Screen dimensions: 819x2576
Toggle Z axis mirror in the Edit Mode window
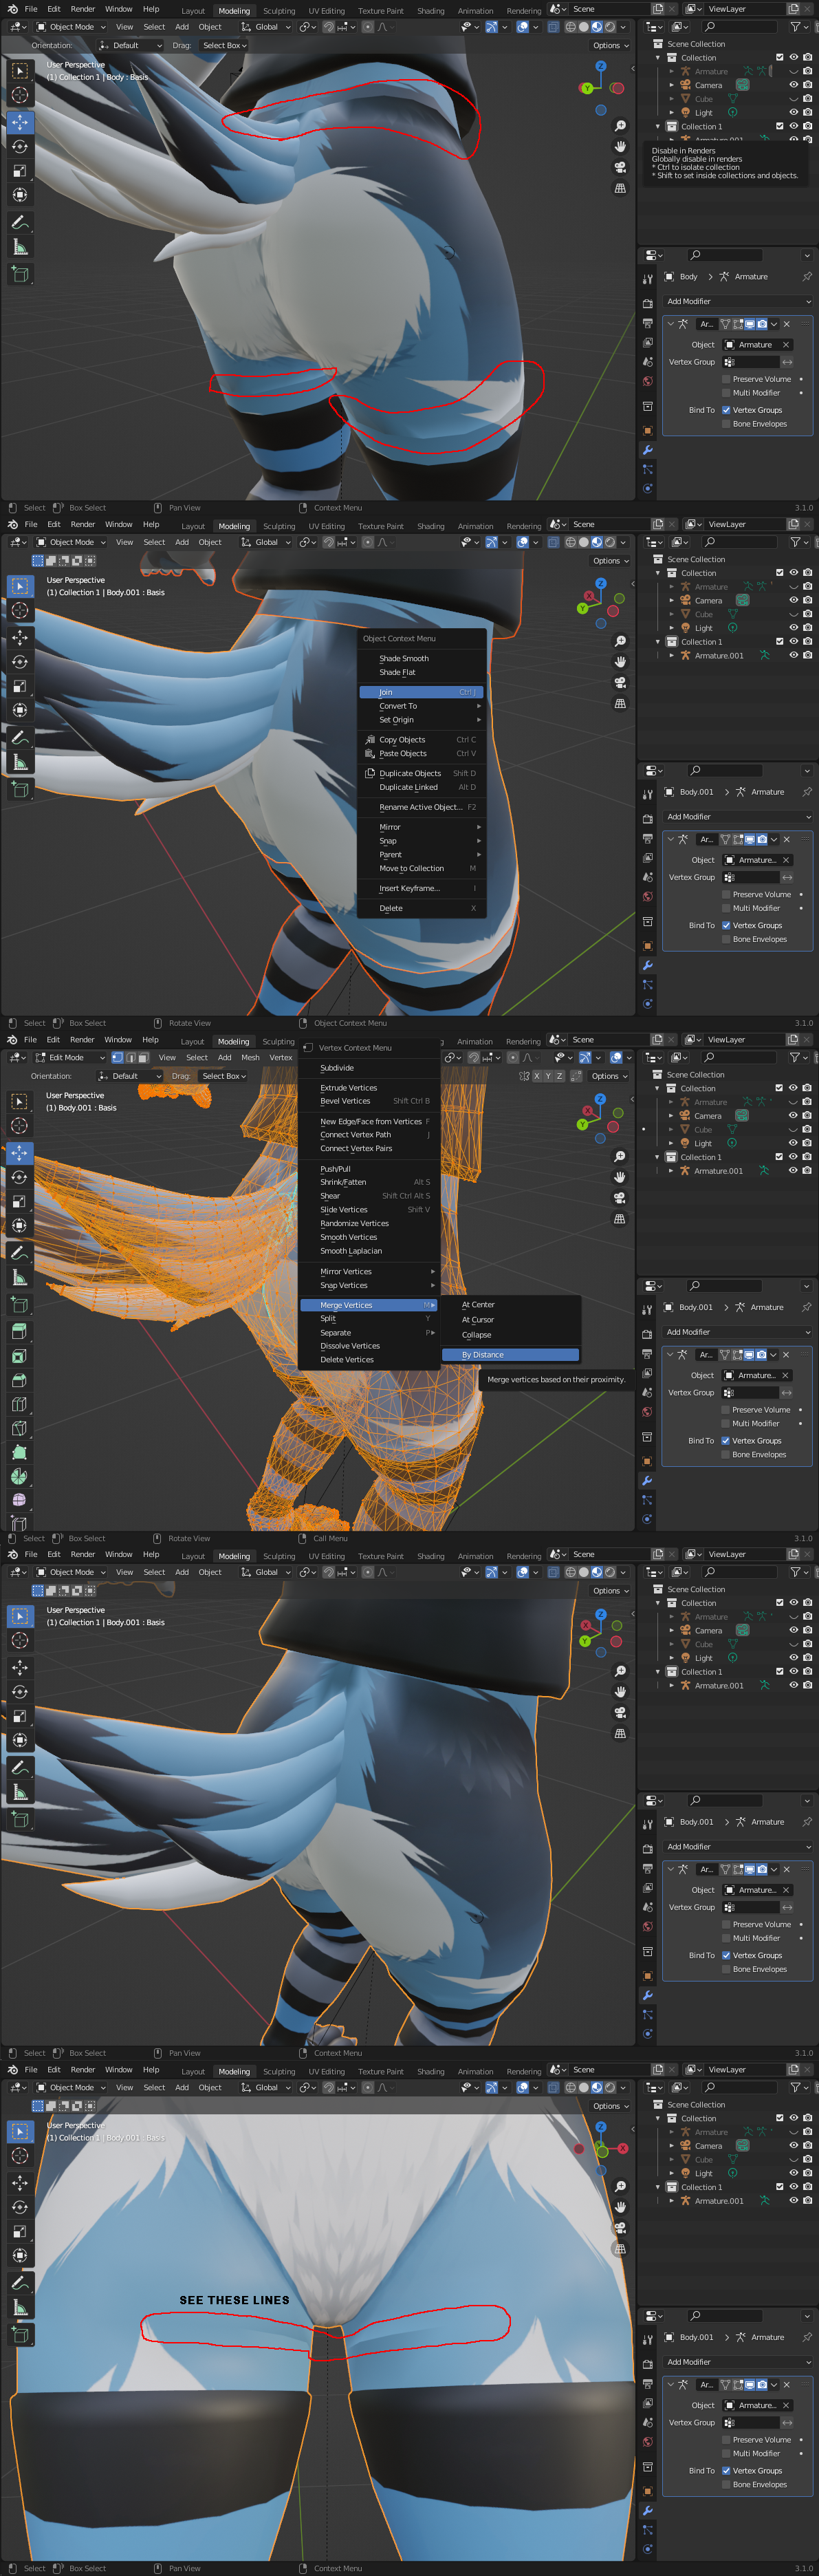click(559, 1076)
